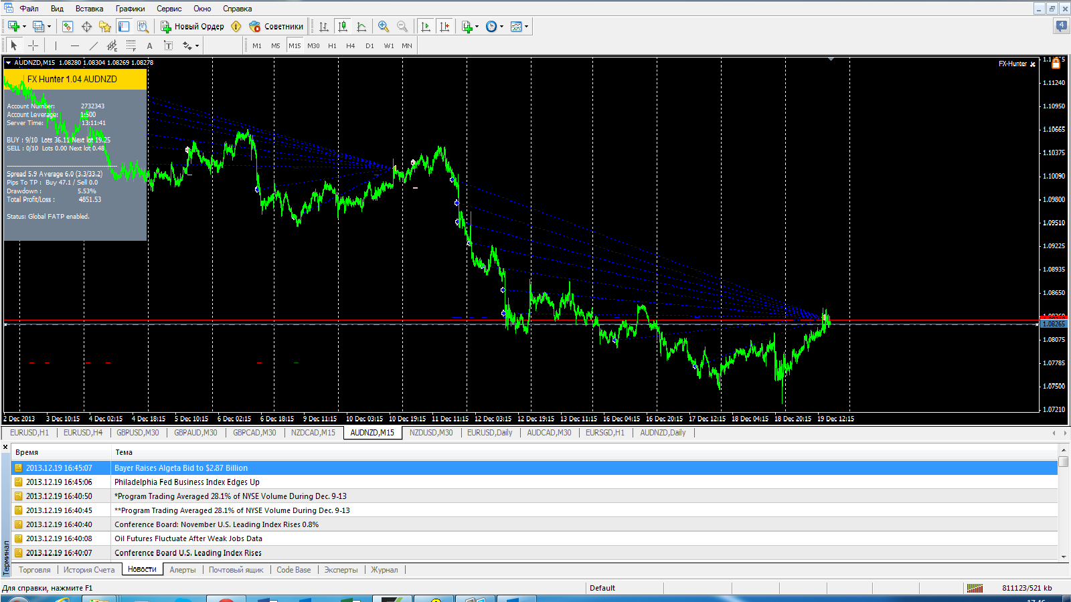The width and height of the screenshot is (1071, 602).
Task: Toggle the Navigator folder-star icon
Action: [x=105, y=27]
